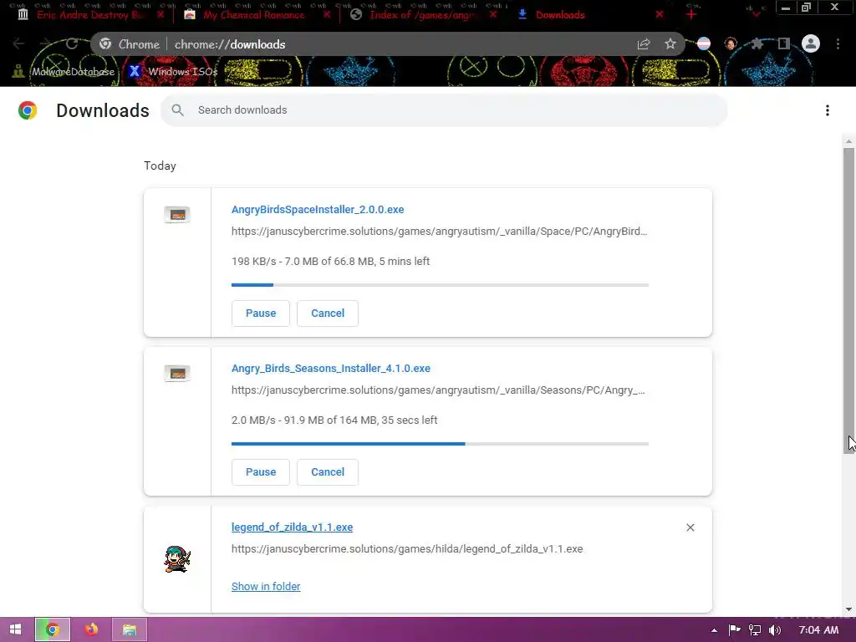Reload the downloads page
Screen dimensions: 856x642
tap(72, 43)
